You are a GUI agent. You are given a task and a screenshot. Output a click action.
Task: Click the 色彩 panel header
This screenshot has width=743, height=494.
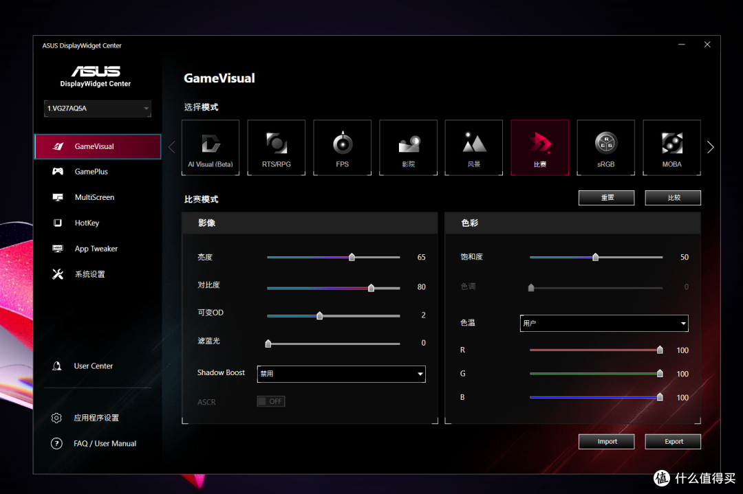click(573, 223)
